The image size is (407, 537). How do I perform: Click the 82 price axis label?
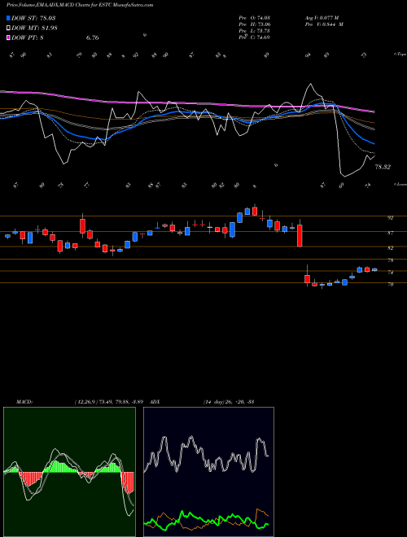[x=390, y=247]
